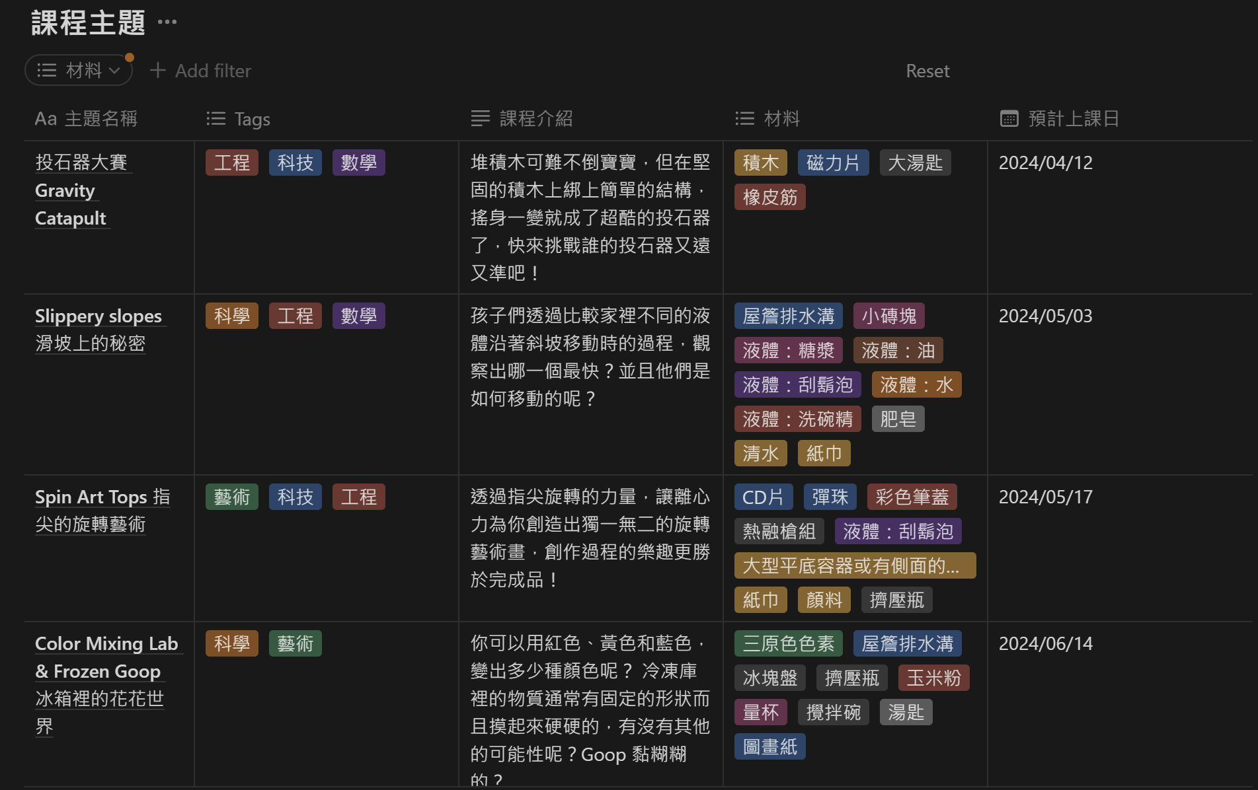Image resolution: width=1258 pixels, height=790 pixels.
Task: Open the 投石器大賽 Gravity Catapult page
Action: click(x=81, y=162)
